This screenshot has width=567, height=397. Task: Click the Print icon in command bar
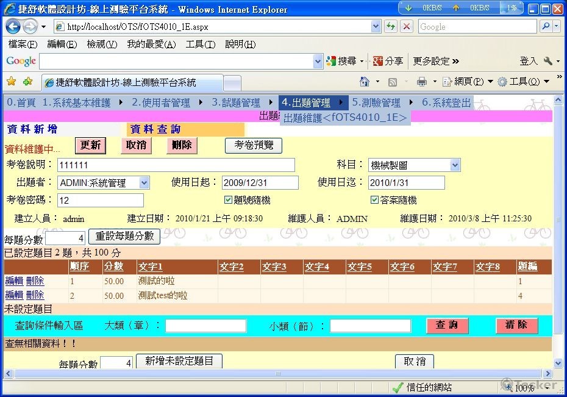[421, 82]
